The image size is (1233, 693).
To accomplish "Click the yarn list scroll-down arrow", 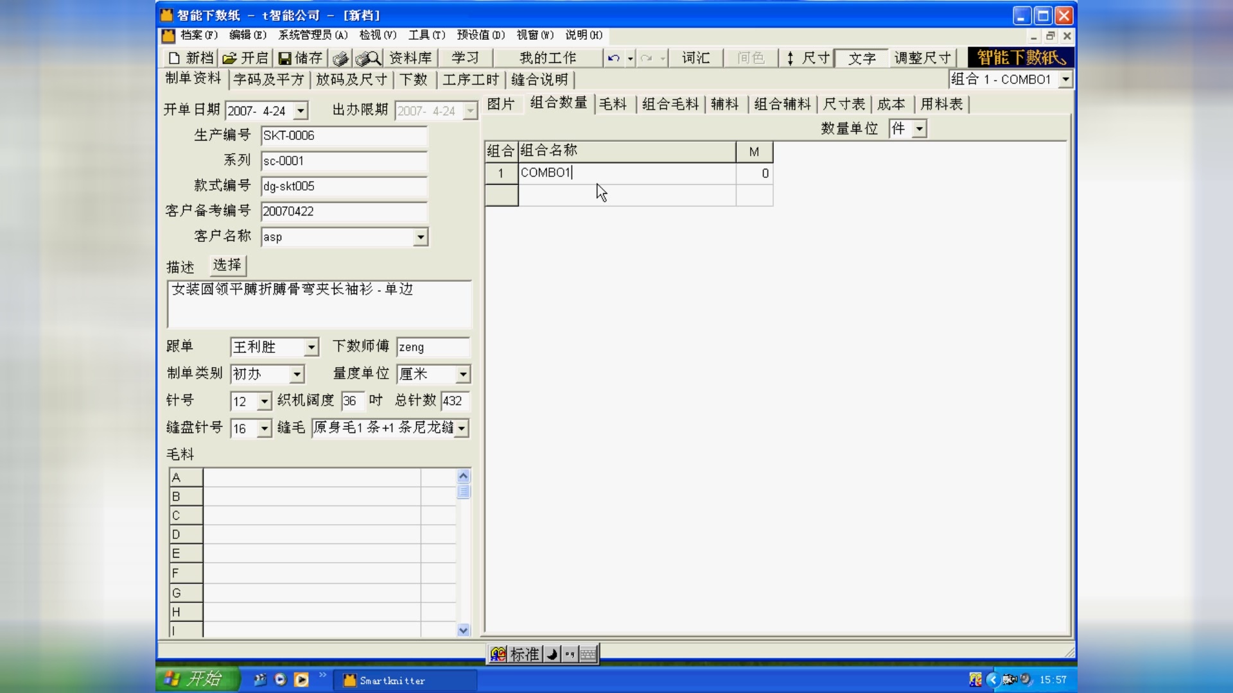I will click(464, 630).
